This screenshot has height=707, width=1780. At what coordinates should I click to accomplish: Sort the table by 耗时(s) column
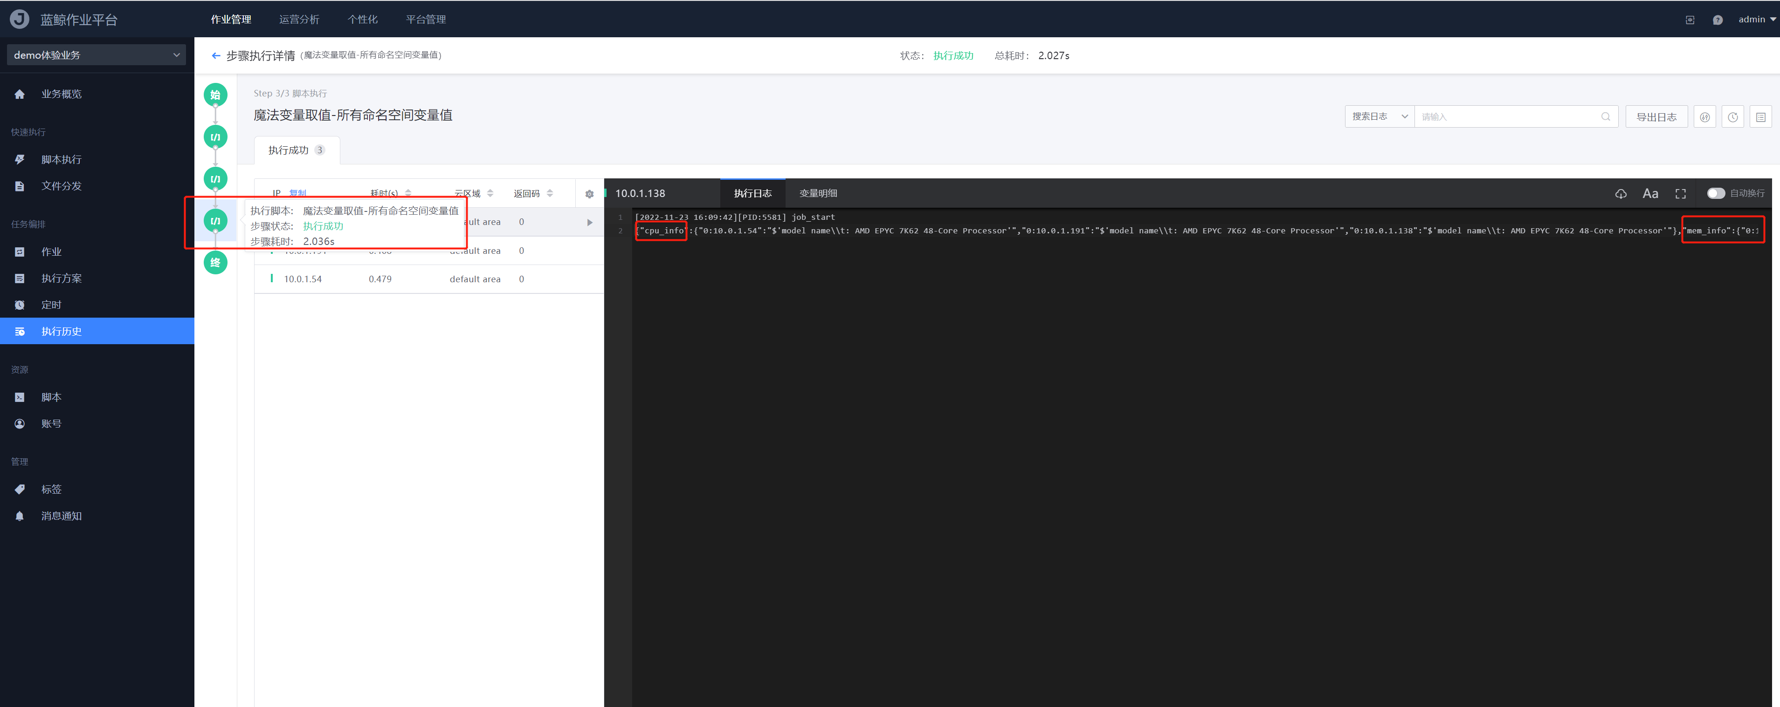[x=407, y=193]
